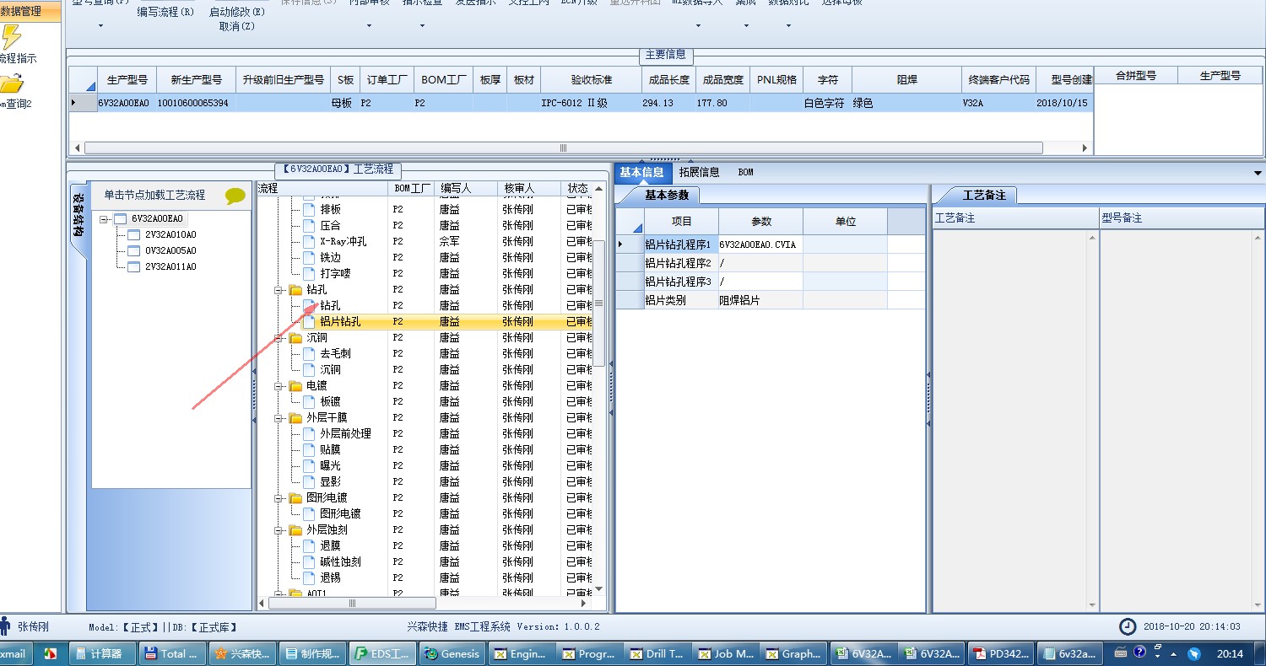Select the 工艺备注 tab
The width and height of the screenshot is (1266, 666).
984,195
